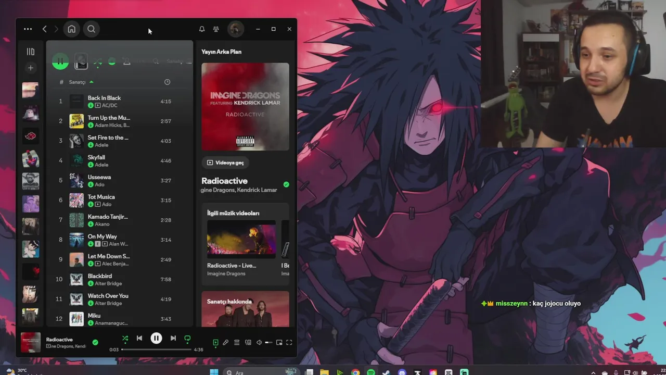The width and height of the screenshot is (666, 375).
Task: Toggle saved check in now playing bar
Action: pyautogui.click(x=95, y=342)
